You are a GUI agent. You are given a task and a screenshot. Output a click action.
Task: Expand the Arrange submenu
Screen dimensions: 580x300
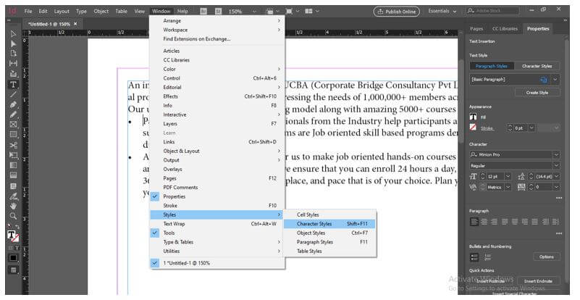pos(217,21)
